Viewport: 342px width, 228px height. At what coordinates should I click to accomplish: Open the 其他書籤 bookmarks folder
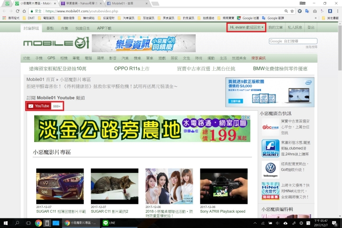point(331,18)
